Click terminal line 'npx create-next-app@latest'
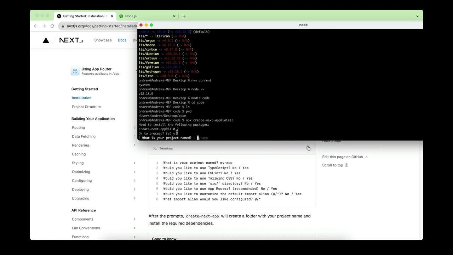The image size is (453, 255). coord(210,120)
